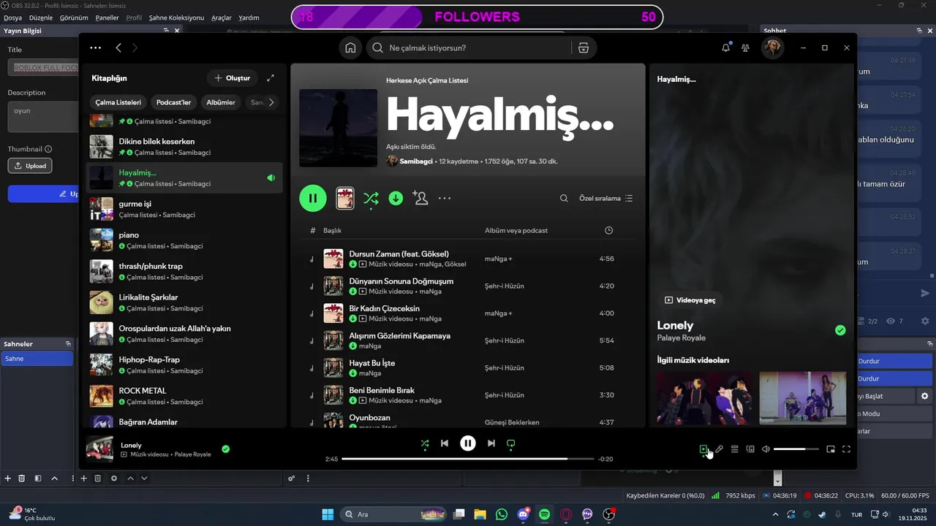This screenshot has height=526, width=936.
Task: Click the remove scene trash icon in OBS
Action: (x=22, y=479)
